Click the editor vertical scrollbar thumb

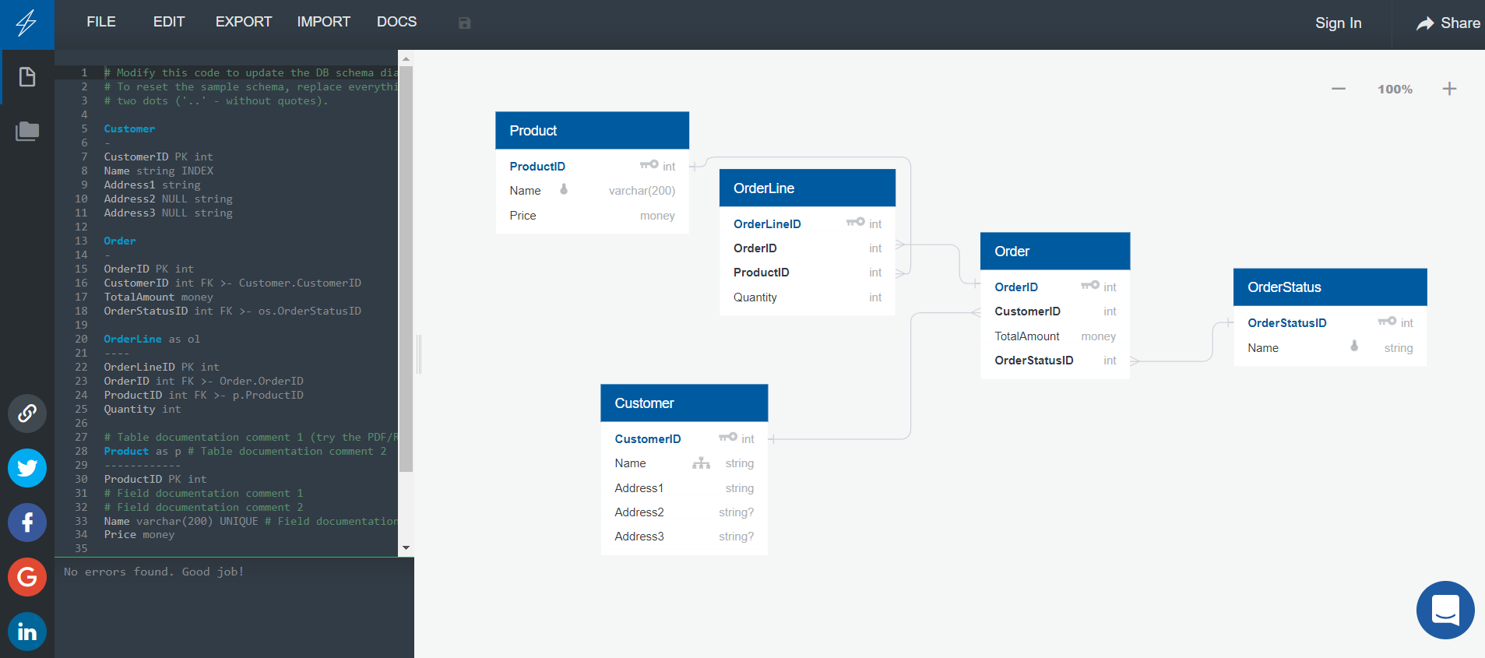point(406,269)
